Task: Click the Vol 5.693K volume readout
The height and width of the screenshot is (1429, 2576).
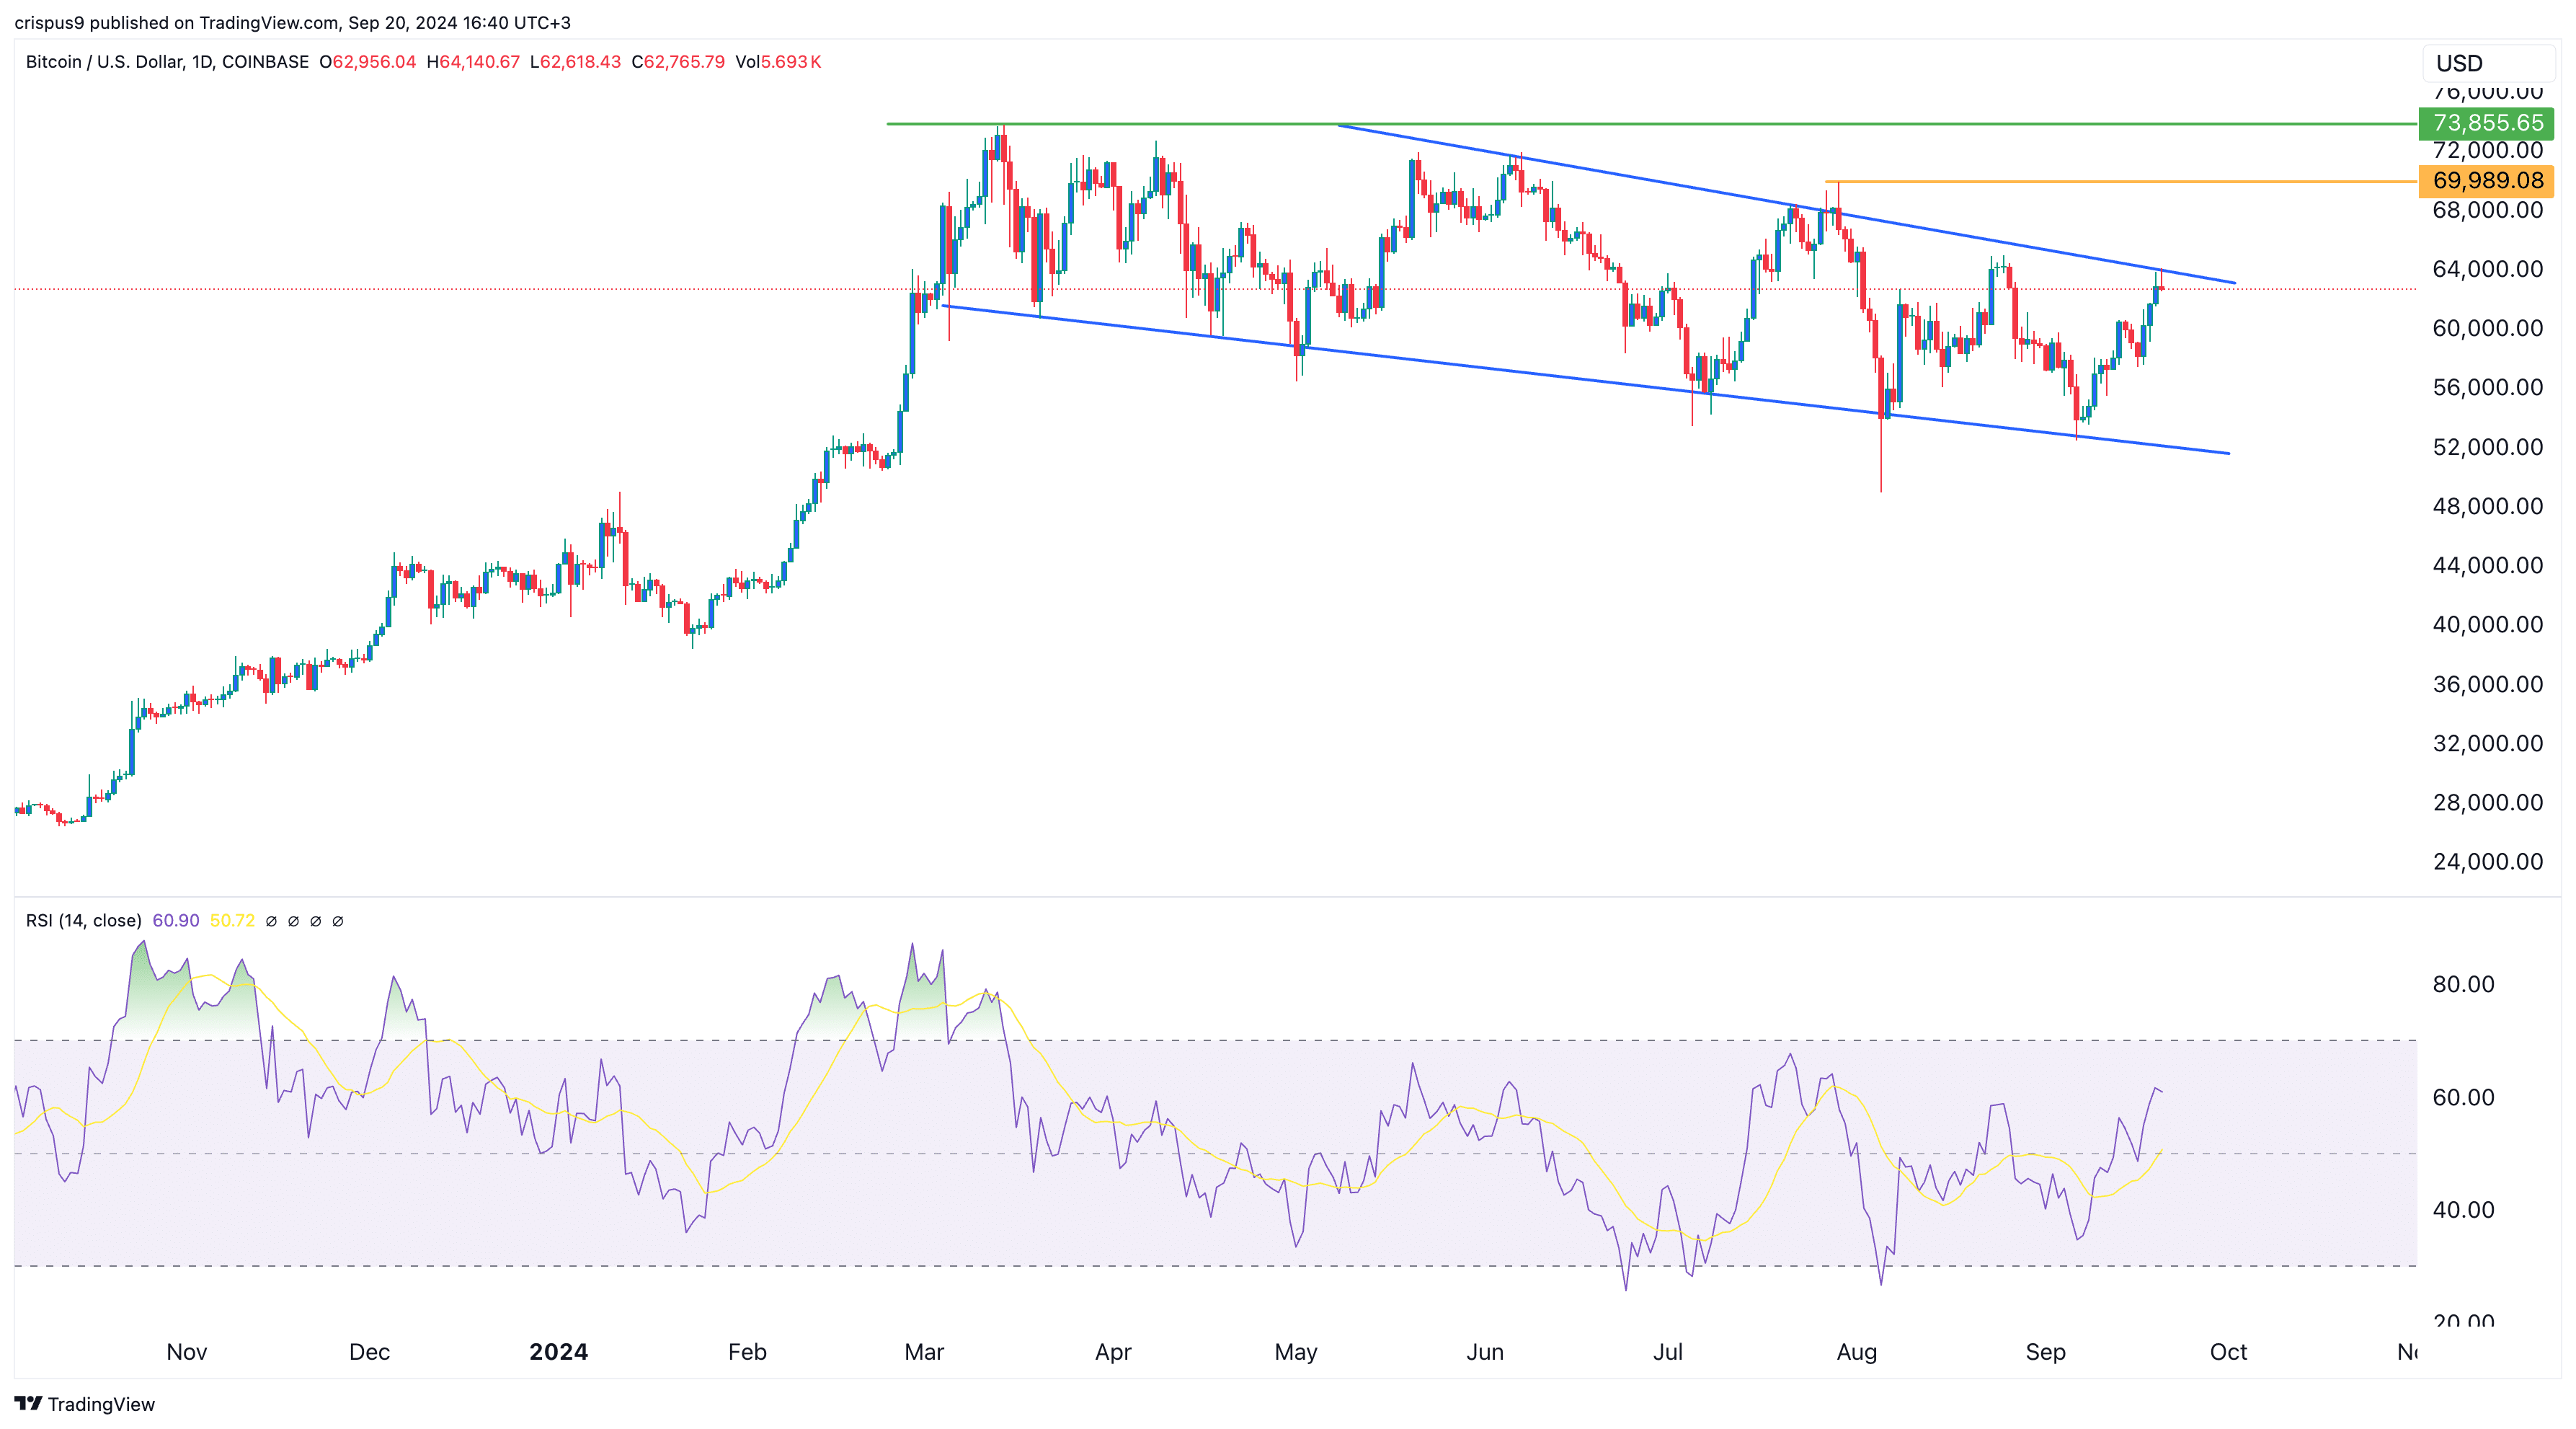Action: (778, 62)
